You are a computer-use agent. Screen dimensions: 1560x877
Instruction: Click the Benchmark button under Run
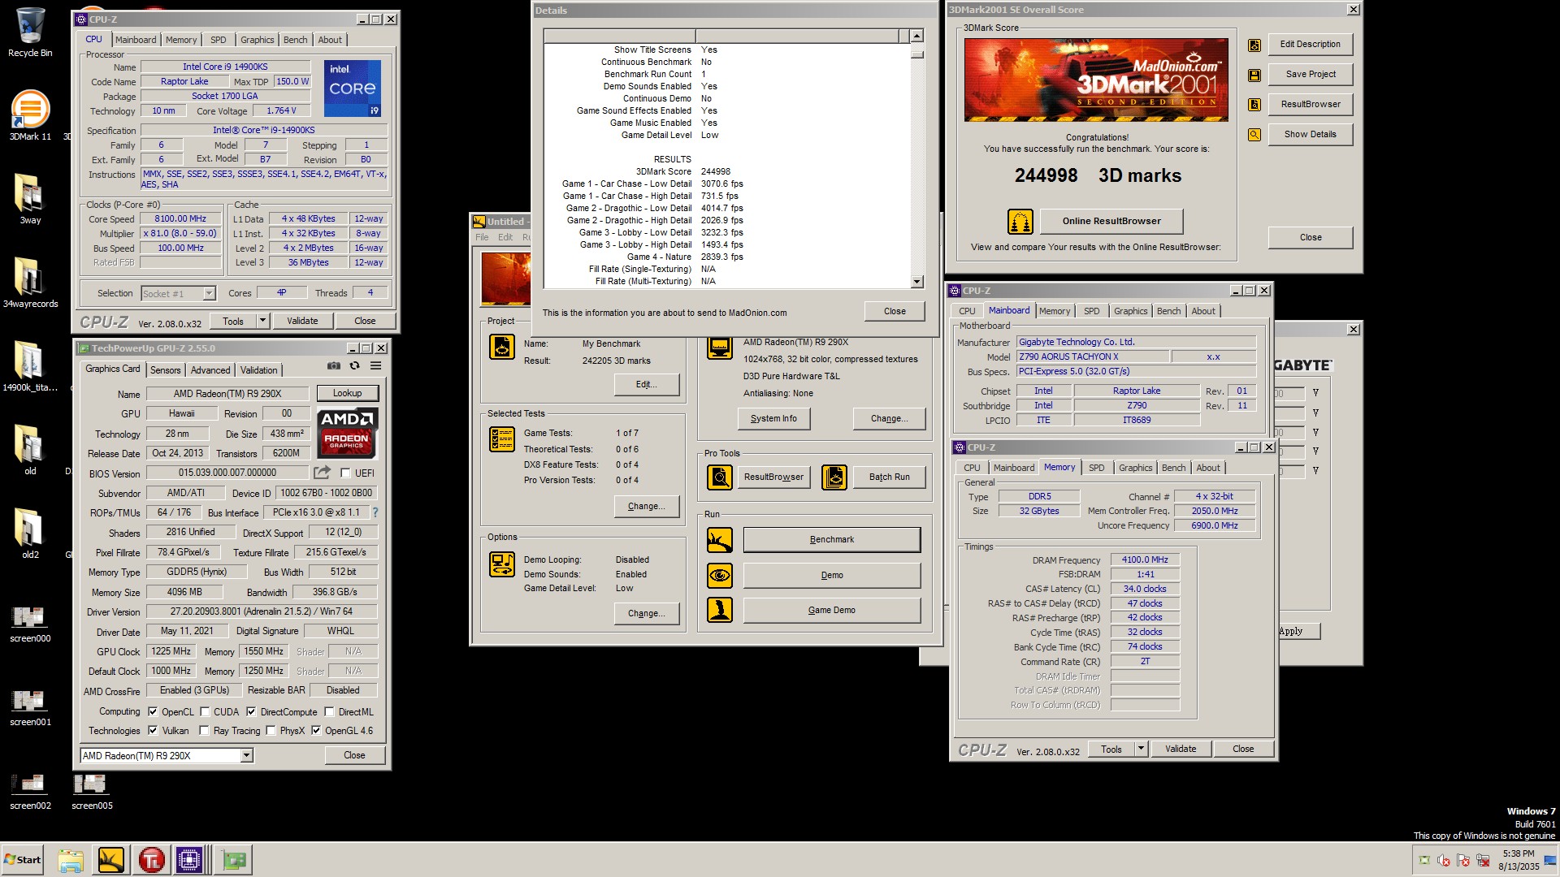pos(832,539)
